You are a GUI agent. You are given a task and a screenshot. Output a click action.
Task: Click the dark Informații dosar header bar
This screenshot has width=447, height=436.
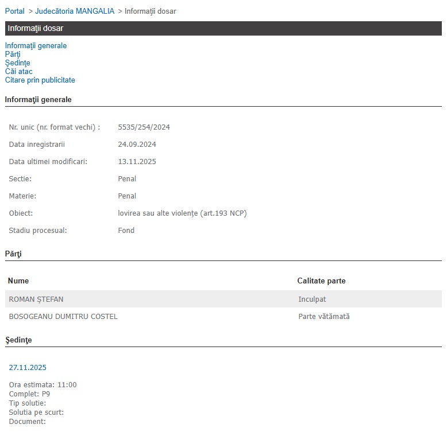pyautogui.click(x=223, y=28)
